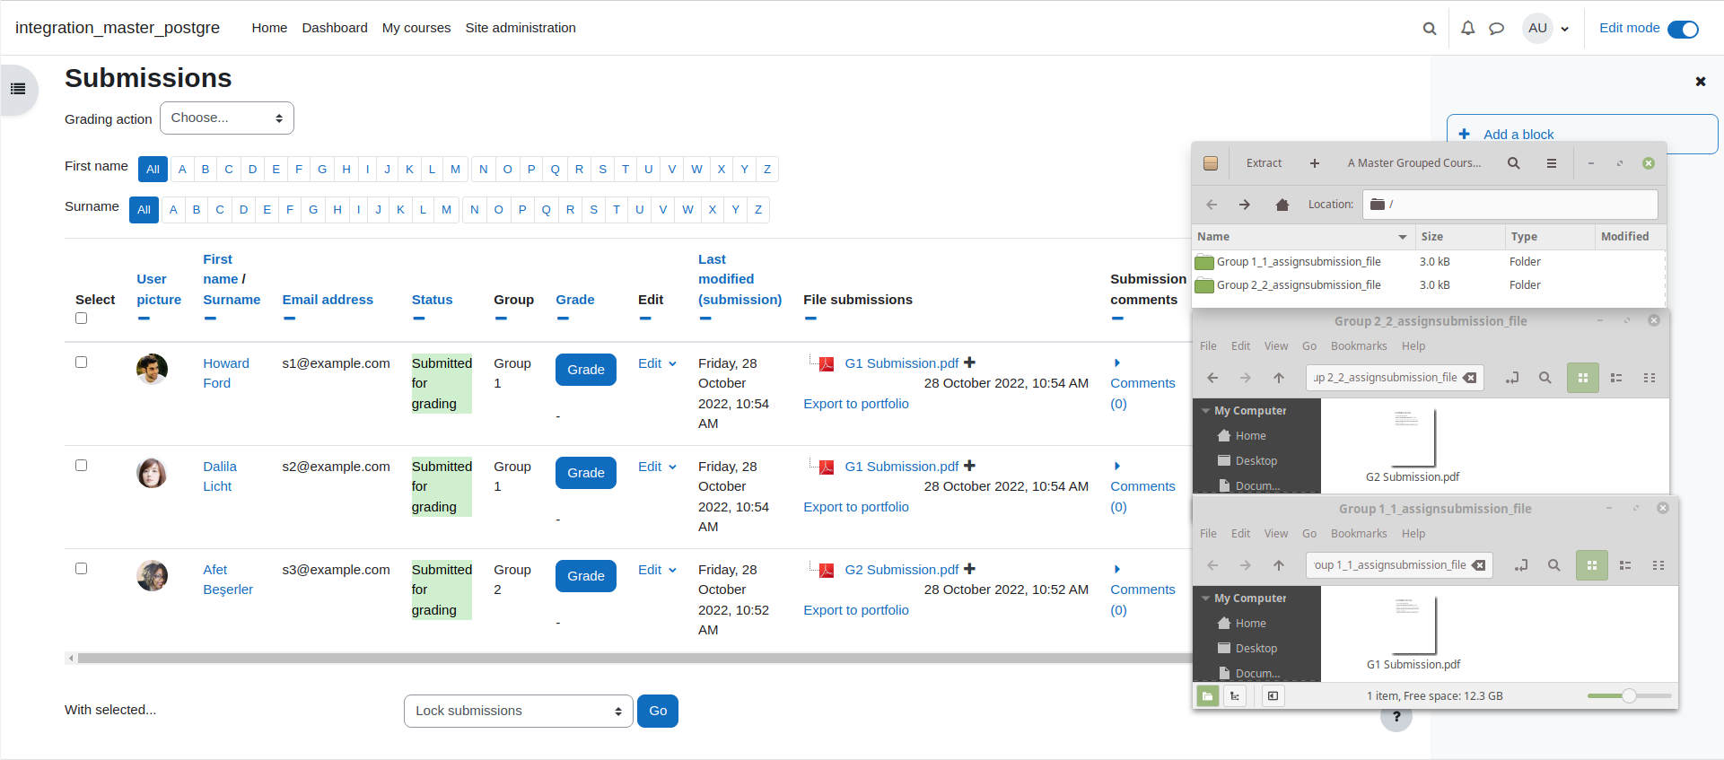Open Bookmarks menu in Group 2_2 window
This screenshot has width=1724, height=760.
pyautogui.click(x=1359, y=346)
